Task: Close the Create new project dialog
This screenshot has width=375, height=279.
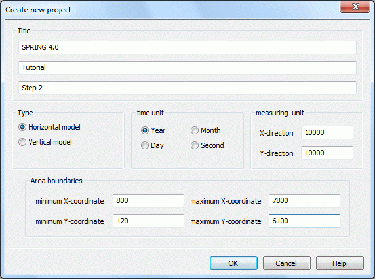Action: [x=355, y=7]
